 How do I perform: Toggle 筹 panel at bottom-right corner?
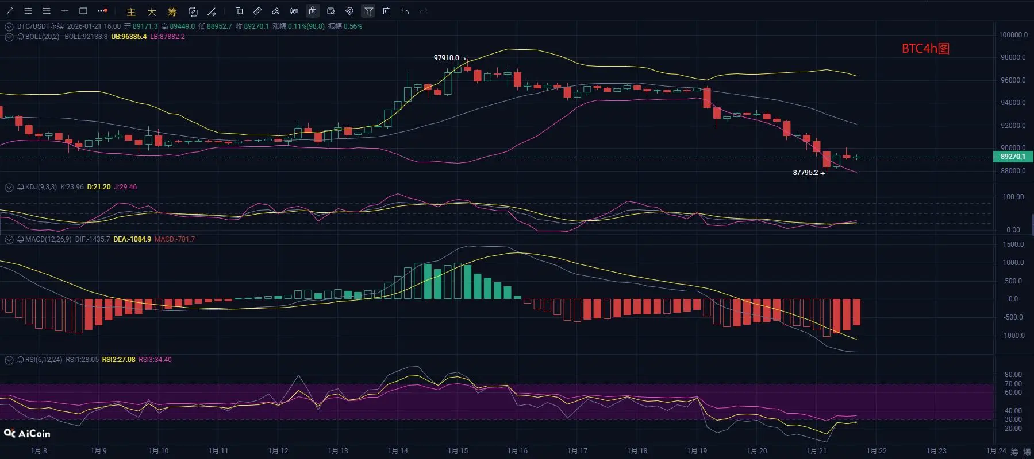[1014, 452]
